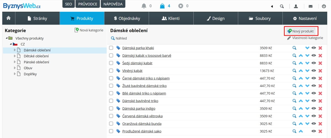Toggle visibility eye of Černé dámské triko s nápisem
This screenshot has width=331, height=138.
pos(314,78)
